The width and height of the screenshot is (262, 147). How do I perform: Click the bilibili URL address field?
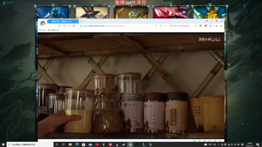click(117, 26)
